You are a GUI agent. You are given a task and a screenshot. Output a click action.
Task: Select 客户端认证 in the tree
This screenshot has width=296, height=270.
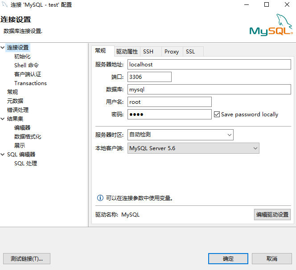(x=28, y=74)
